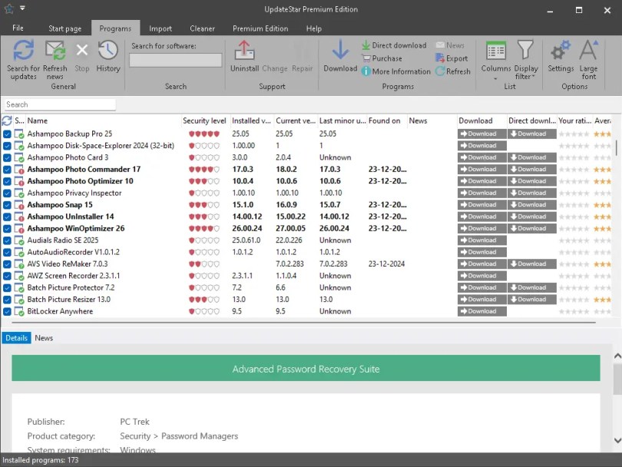Click Direct download in ribbon
Viewport: 622px width, 467px height.
[x=394, y=45]
